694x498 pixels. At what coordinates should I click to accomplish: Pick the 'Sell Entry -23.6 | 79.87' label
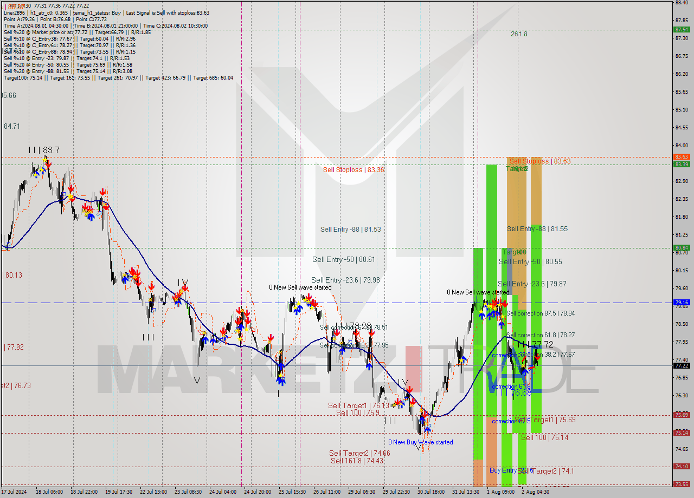coord(532,284)
